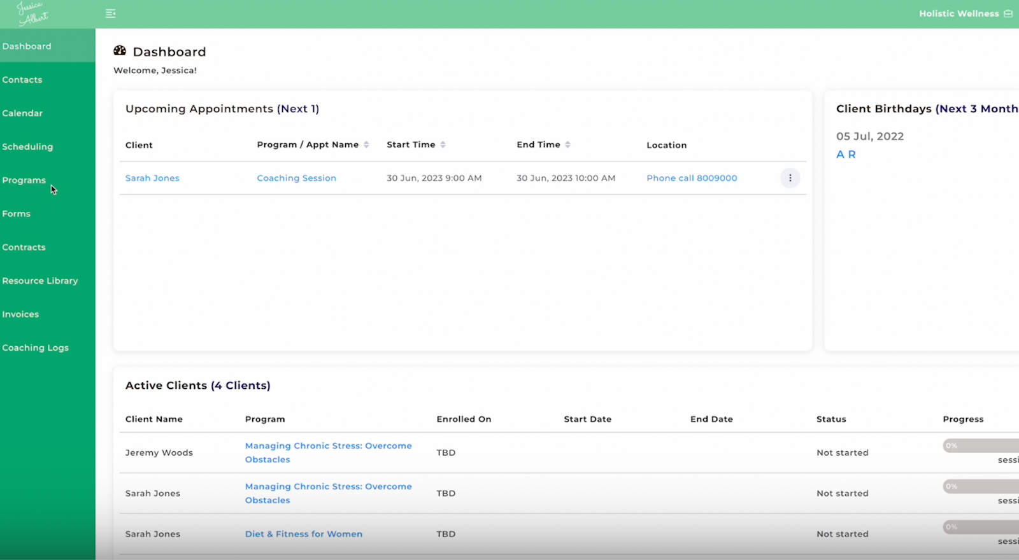Click TBD in the Diet & Fitness row
The height and width of the screenshot is (560, 1019).
pyautogui.click(x=446, y=534)
